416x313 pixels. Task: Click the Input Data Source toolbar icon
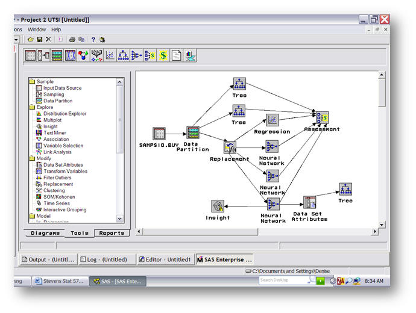click(30, 55)
